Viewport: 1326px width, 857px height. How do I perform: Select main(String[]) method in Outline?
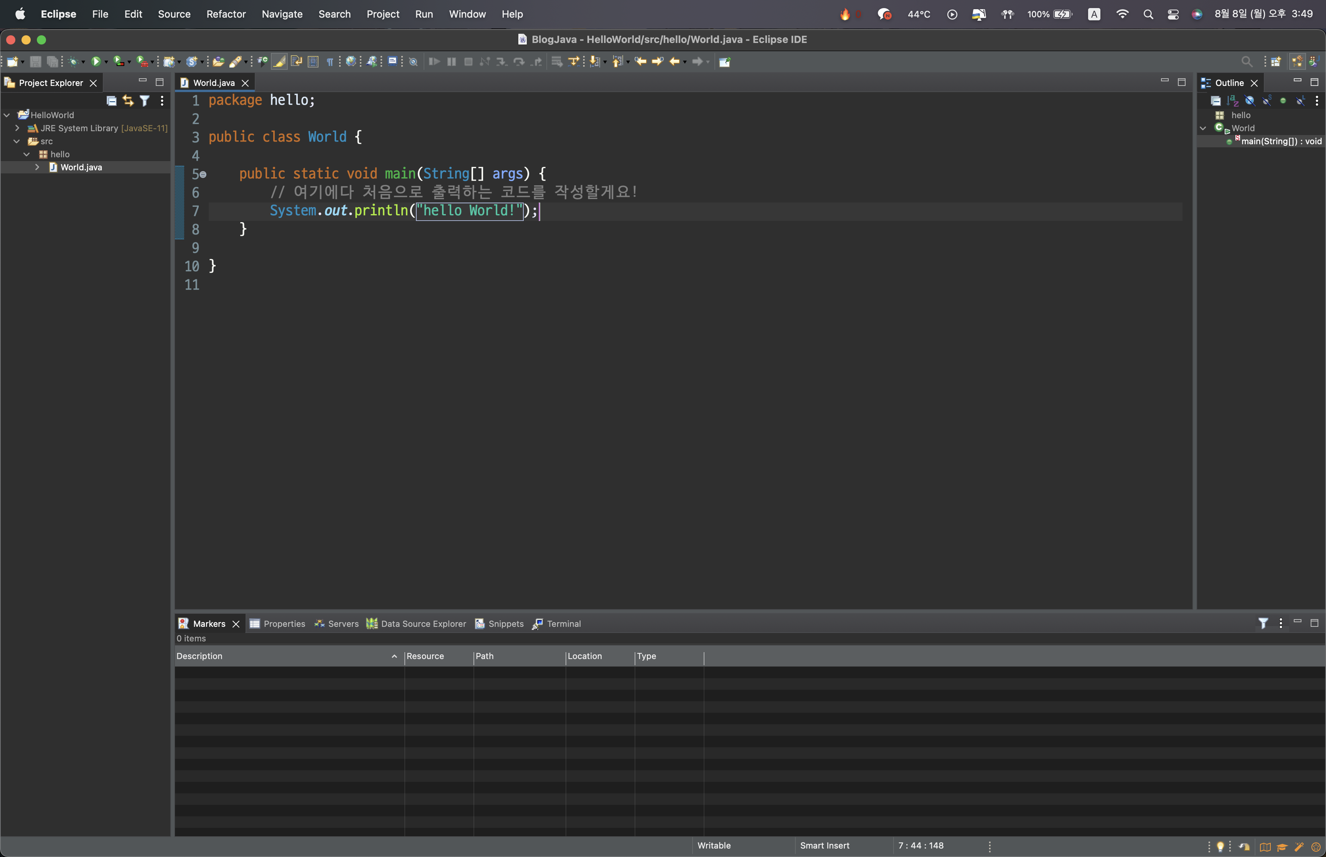(x=1281, y=141)
